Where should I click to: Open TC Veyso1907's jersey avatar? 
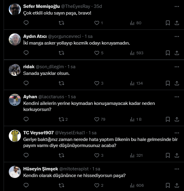[15, 136]
